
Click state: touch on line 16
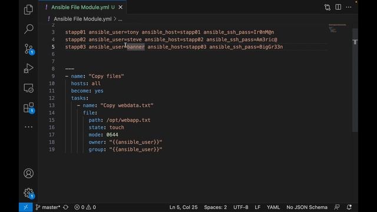click(x=106, y=127)
